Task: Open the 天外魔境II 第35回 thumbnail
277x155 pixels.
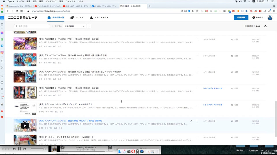Action: 25,44
